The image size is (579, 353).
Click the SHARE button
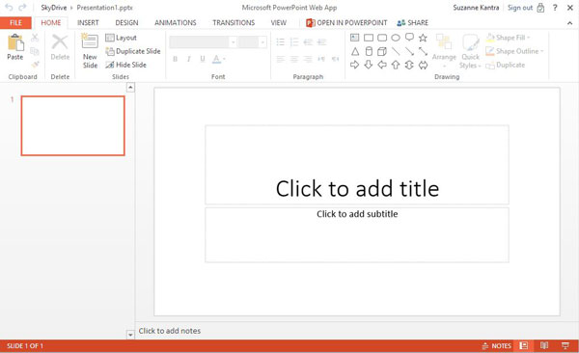pyautogui.click(x=412, y=23)
